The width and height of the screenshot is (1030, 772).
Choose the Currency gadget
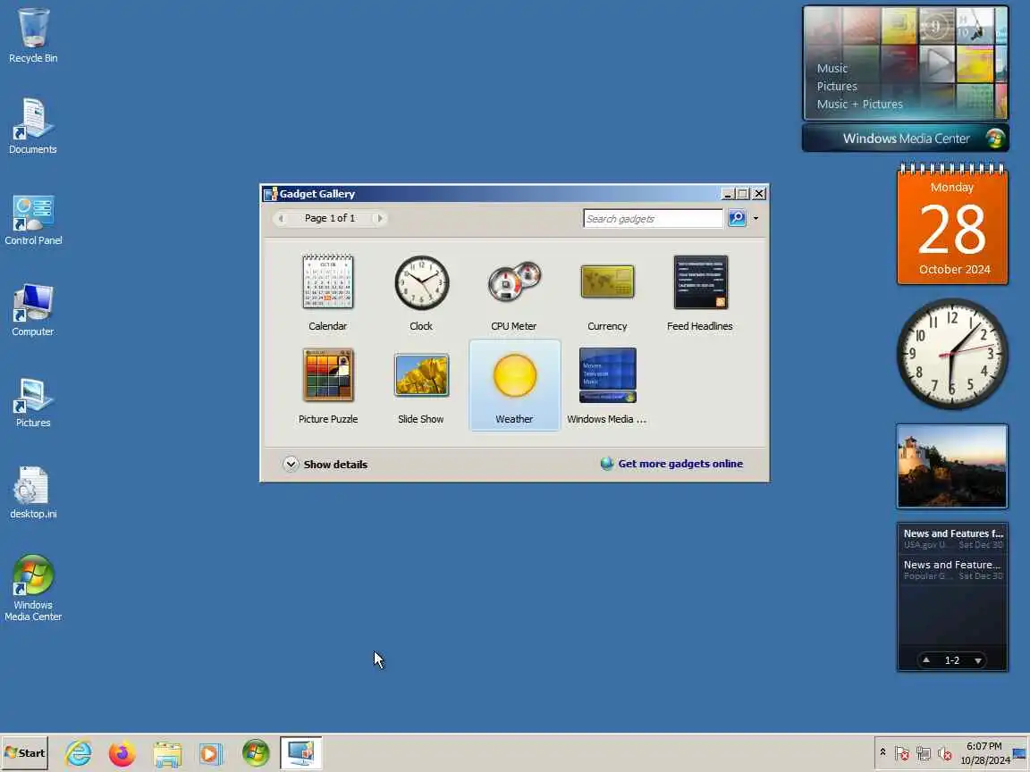(607, 293)
